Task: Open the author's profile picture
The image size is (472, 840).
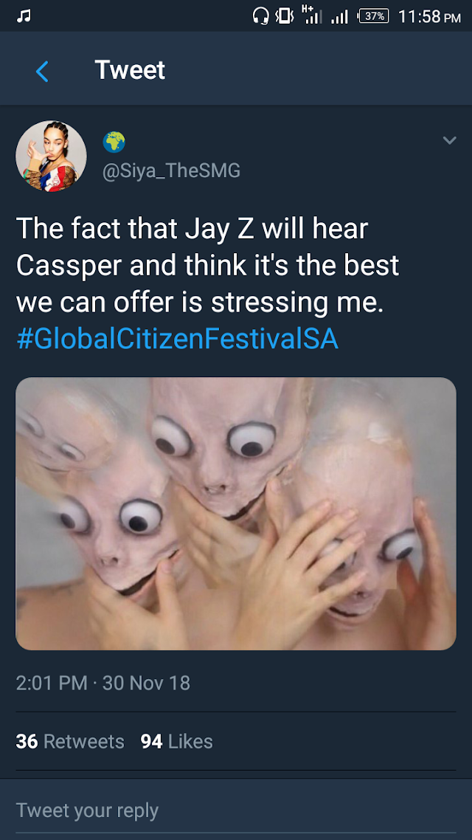Action: click(51, 156)
